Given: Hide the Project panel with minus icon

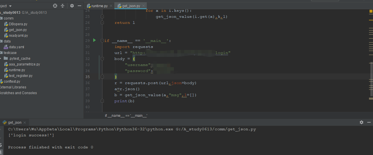Looking at the screenshot, I should coord(79,6).
